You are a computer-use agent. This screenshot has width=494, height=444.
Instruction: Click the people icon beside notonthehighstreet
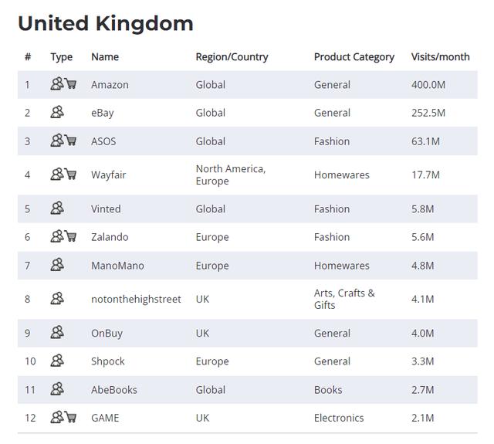pyautogui.click(x=57, y=299)
